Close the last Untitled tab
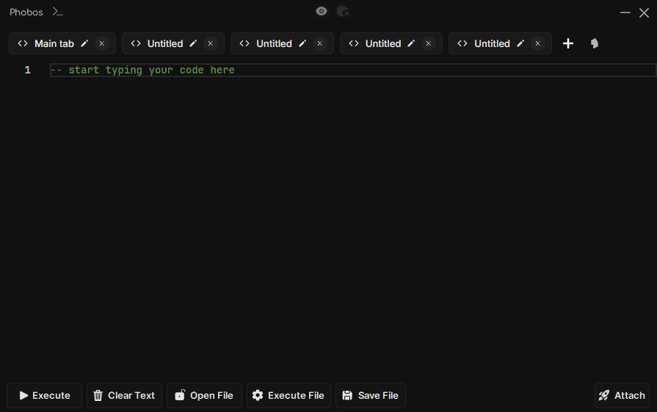 pos(537,43)
